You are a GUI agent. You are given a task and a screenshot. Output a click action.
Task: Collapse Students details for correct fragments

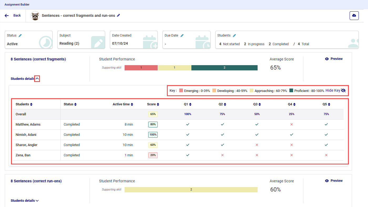pos(37,79)
